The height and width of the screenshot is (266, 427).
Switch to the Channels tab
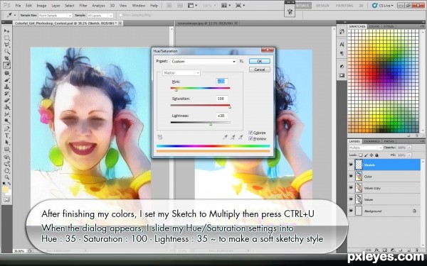pyautogui.click(x=371, y=141)
